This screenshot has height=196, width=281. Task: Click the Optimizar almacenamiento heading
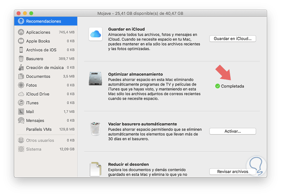click(135, 74)
